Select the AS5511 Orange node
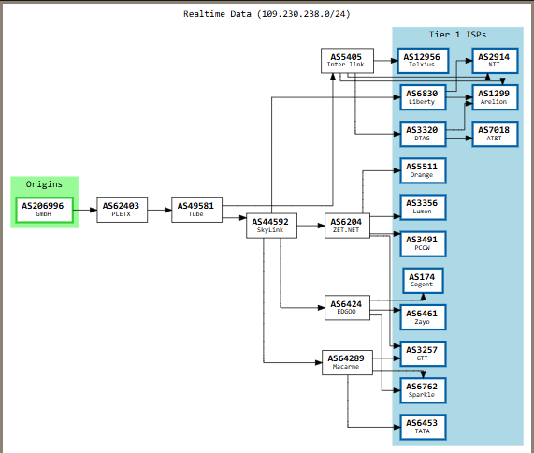Screen dimensions: 534x453 [423, 170]
